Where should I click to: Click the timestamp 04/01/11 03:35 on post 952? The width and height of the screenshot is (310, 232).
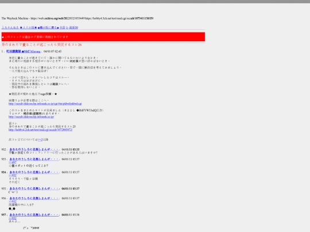[x=71, y=150]
